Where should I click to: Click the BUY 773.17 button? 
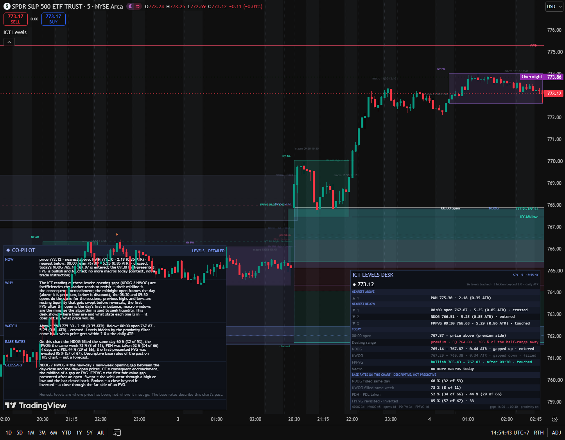[x=54, y=19]
